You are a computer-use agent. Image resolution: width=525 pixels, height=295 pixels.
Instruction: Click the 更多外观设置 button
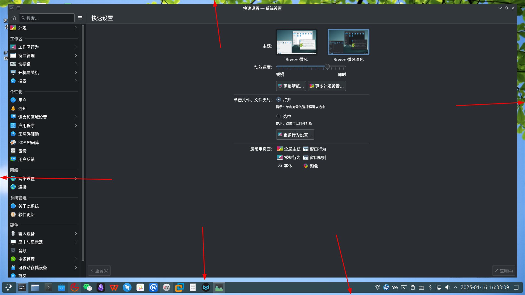click(327, 86)
